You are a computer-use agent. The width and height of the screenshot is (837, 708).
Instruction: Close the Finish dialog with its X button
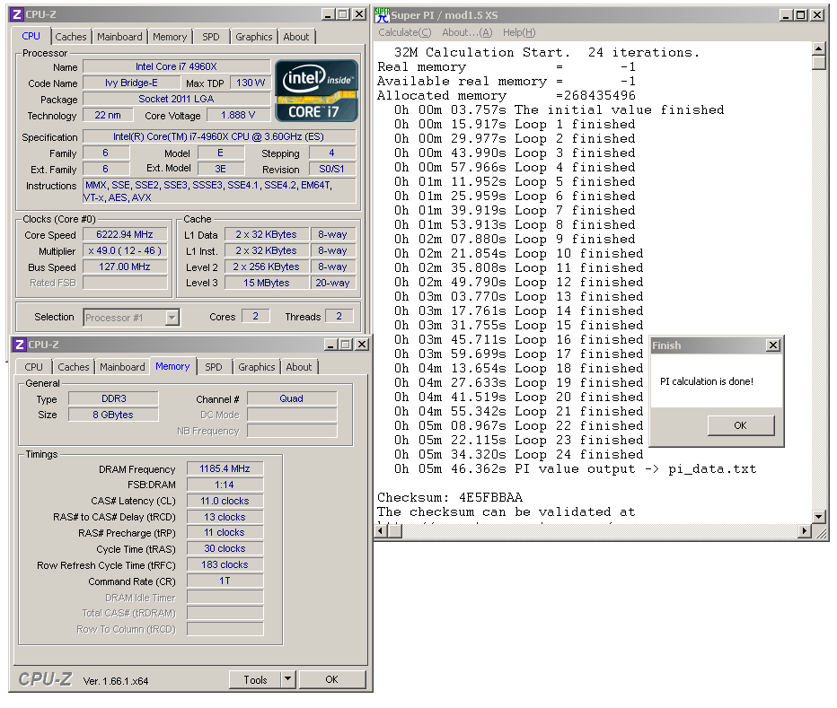[x=773, y=345]
